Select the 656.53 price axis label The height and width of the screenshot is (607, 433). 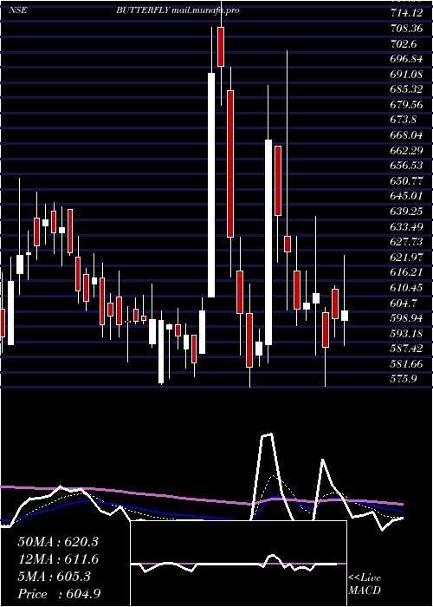point(406,166)
